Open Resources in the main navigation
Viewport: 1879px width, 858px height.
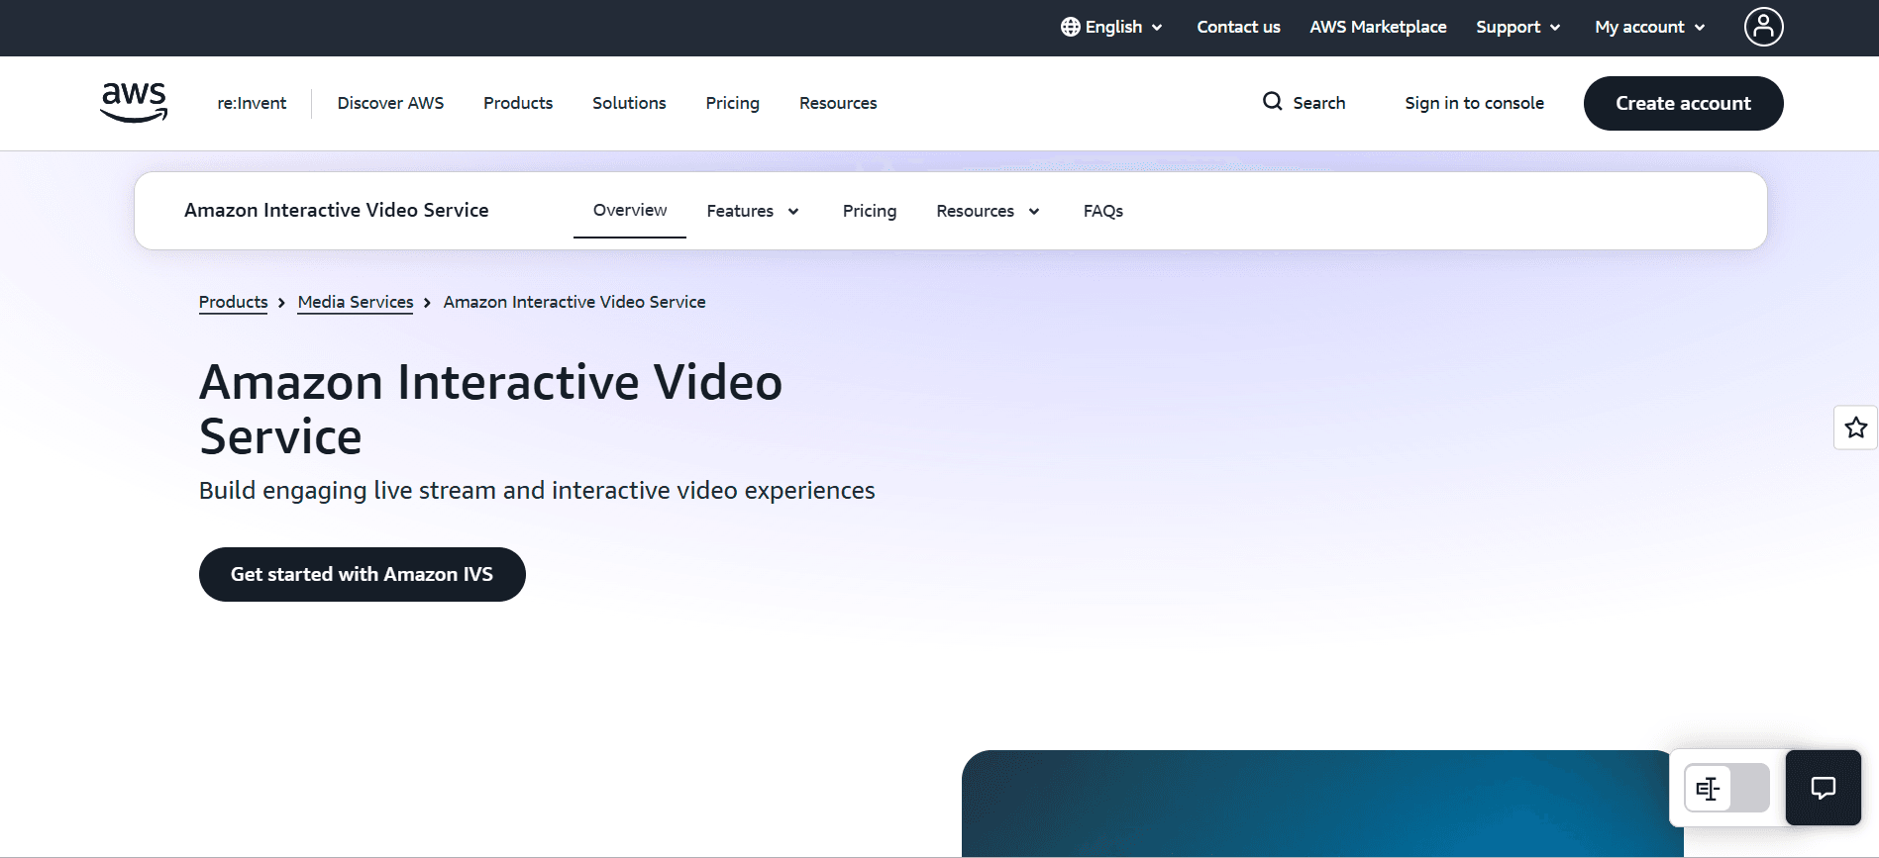pyautogui.click(x=838, y=103)
